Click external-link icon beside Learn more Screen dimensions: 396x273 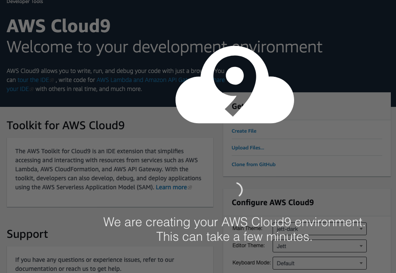(x=190, y=188)
